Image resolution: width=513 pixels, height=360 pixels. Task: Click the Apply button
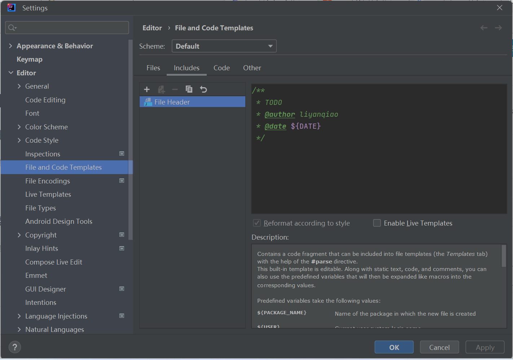coord(485,347)
